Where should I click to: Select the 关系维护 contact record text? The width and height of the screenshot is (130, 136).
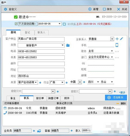pos(61,113)
